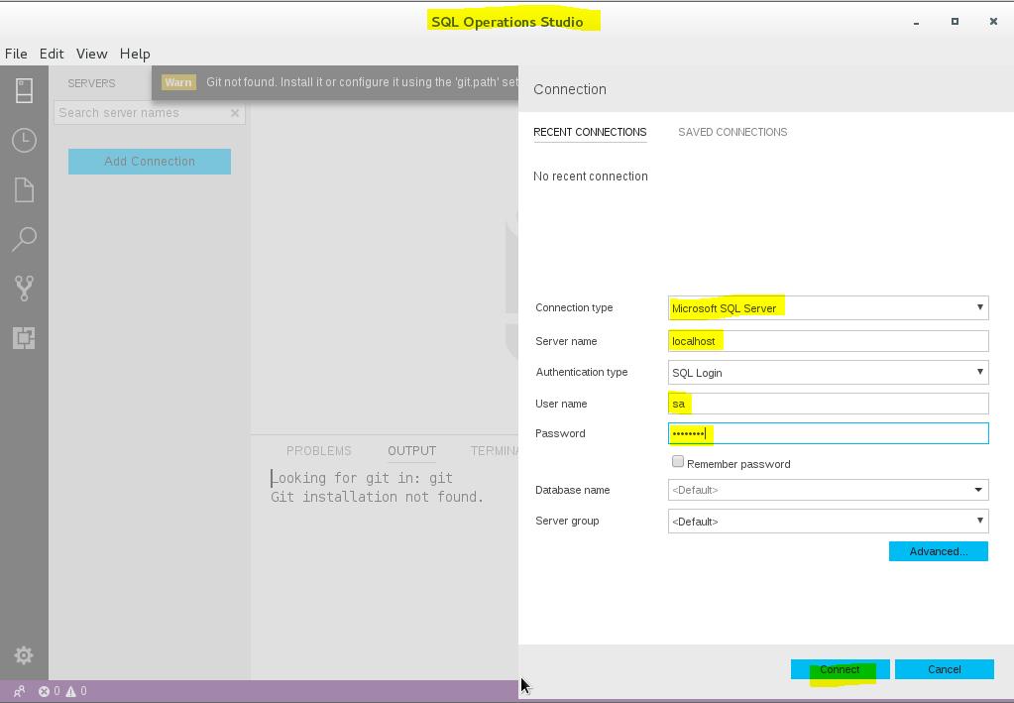Click the Cancel button
Viewport: 1014px width, 703px height.
point(945,669)
